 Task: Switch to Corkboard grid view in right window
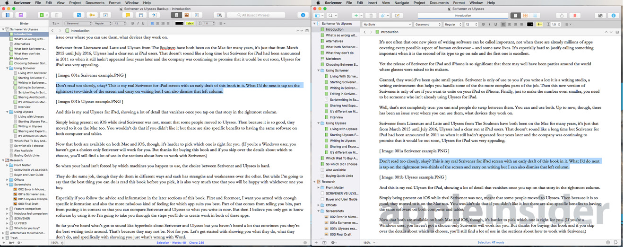[525, 16]
